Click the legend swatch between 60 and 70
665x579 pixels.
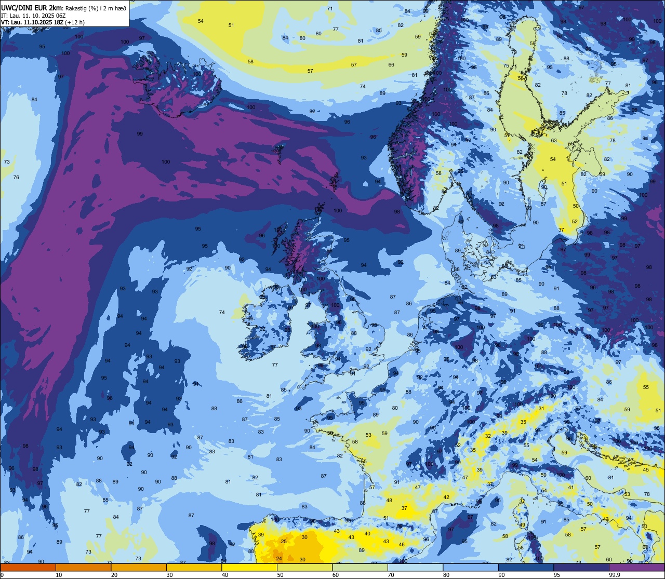click(x=360, y=567)
